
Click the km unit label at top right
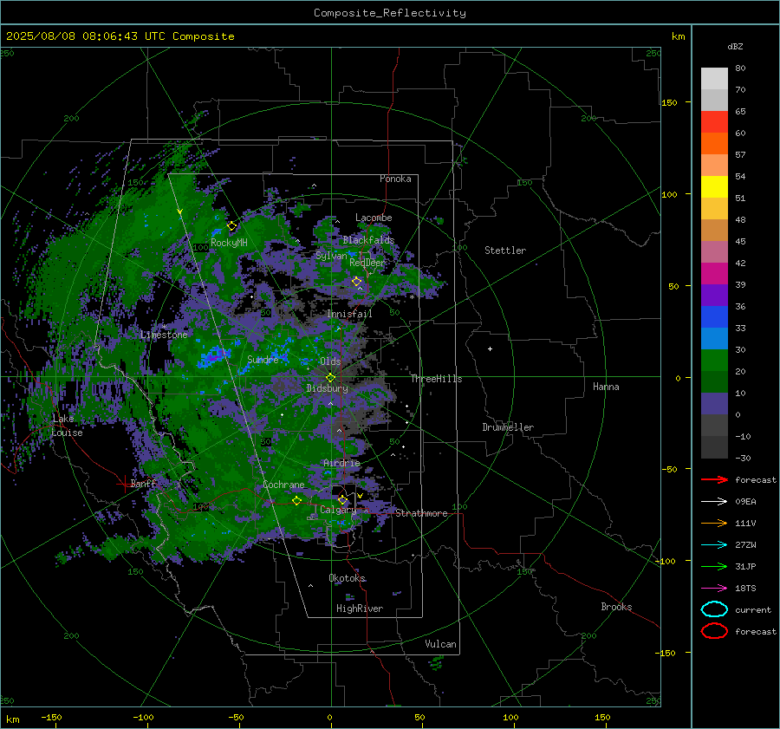[x=679, y=36]
